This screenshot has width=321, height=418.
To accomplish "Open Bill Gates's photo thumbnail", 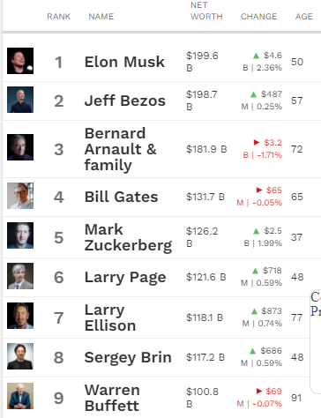I will (x=20, y=196).
